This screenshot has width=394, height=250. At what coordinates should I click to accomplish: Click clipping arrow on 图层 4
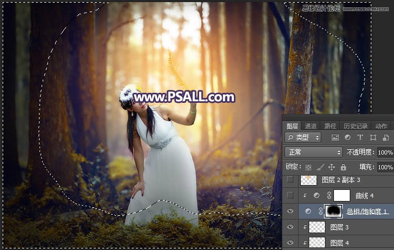click(x=305, y=243)
